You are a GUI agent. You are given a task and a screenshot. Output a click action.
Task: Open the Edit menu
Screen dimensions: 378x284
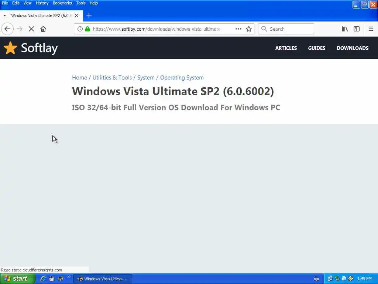[x=16, y=3]
